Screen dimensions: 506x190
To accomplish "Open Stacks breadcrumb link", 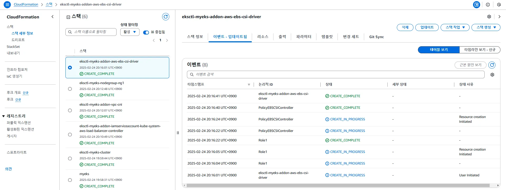I will (x=49, y=4).
